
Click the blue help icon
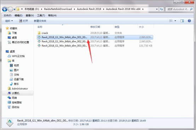(189, 21)
